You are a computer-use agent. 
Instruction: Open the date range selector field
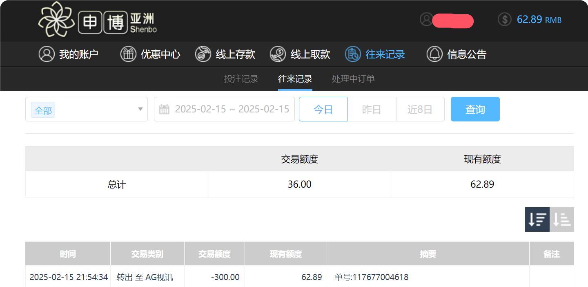pyautogui.click(x=224, y=109)
